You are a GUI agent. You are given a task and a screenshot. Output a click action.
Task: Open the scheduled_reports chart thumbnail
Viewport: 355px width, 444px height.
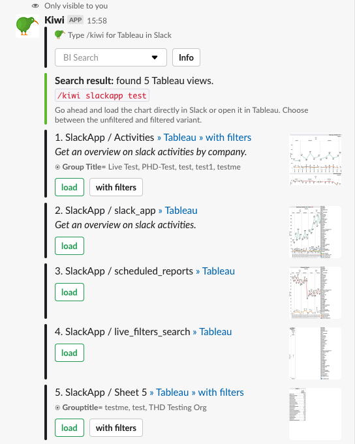tap(315, 293)
